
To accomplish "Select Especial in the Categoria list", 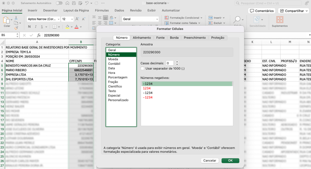I will [x=121, y=96].
